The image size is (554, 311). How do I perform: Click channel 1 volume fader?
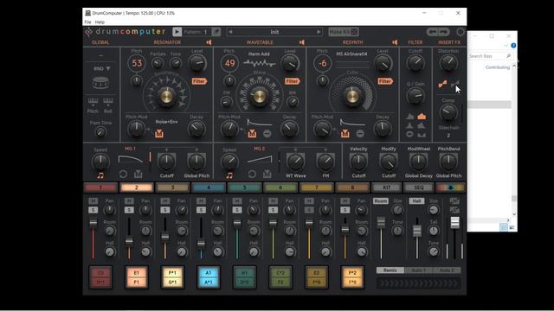(x=93, y=223)
